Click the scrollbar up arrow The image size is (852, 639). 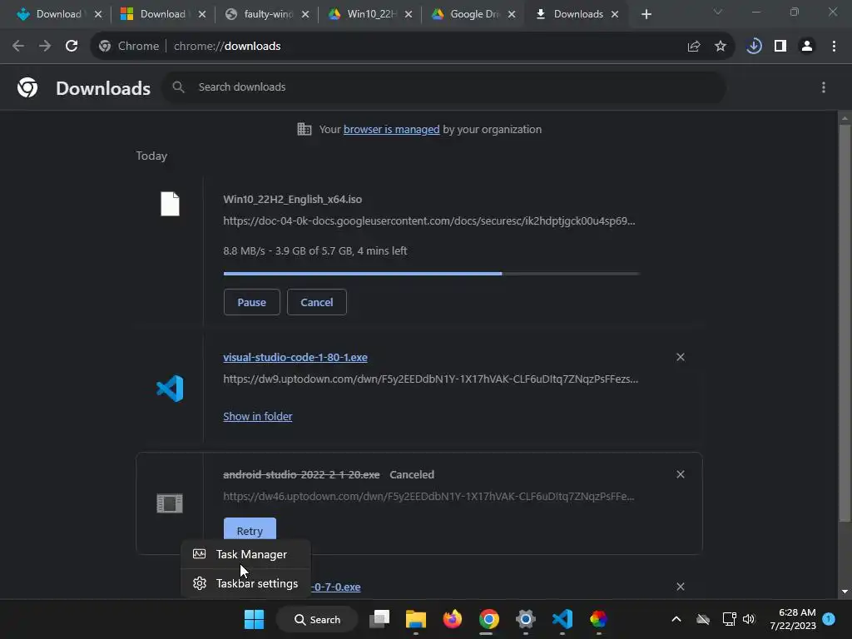click(845, 117)
